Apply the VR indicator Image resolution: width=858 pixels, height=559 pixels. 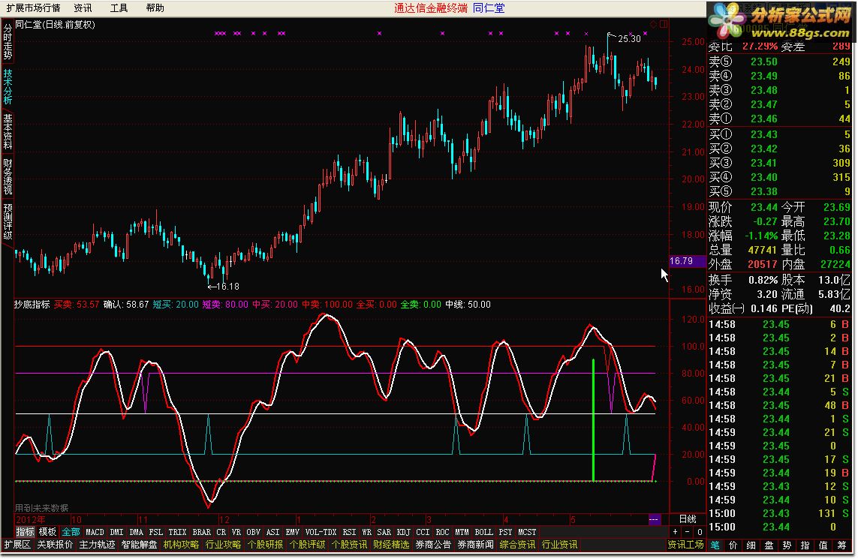tap(236, 532)
